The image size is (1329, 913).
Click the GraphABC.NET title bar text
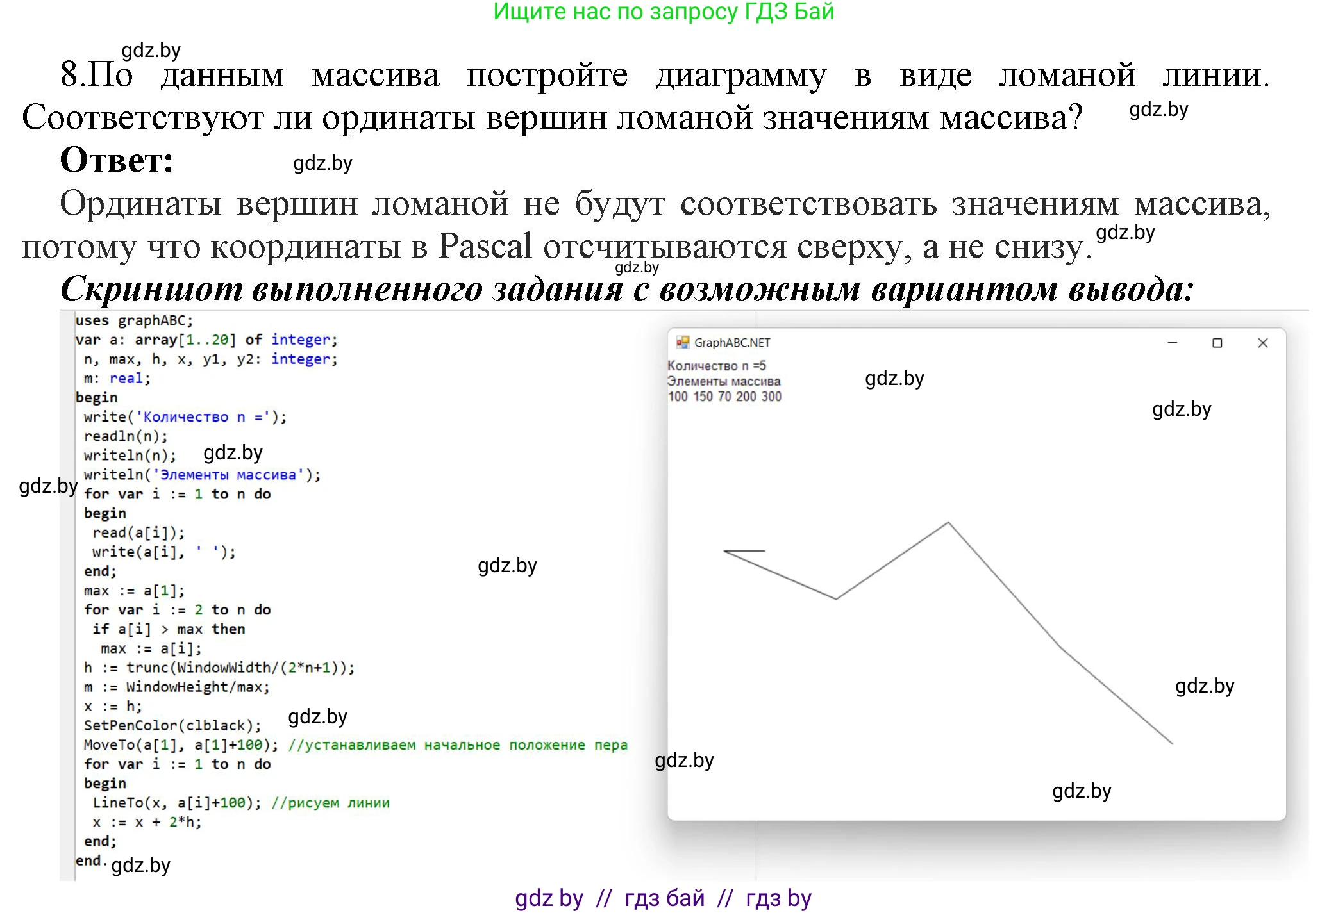click(733, 343)
